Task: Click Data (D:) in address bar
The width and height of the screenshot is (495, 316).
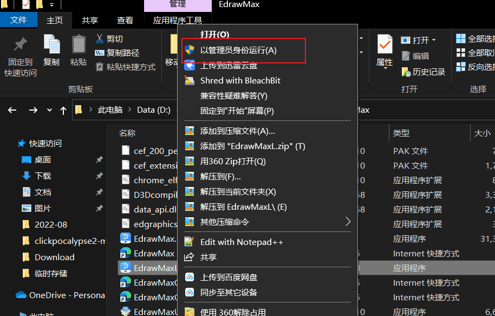Action: tap(154, 110)
